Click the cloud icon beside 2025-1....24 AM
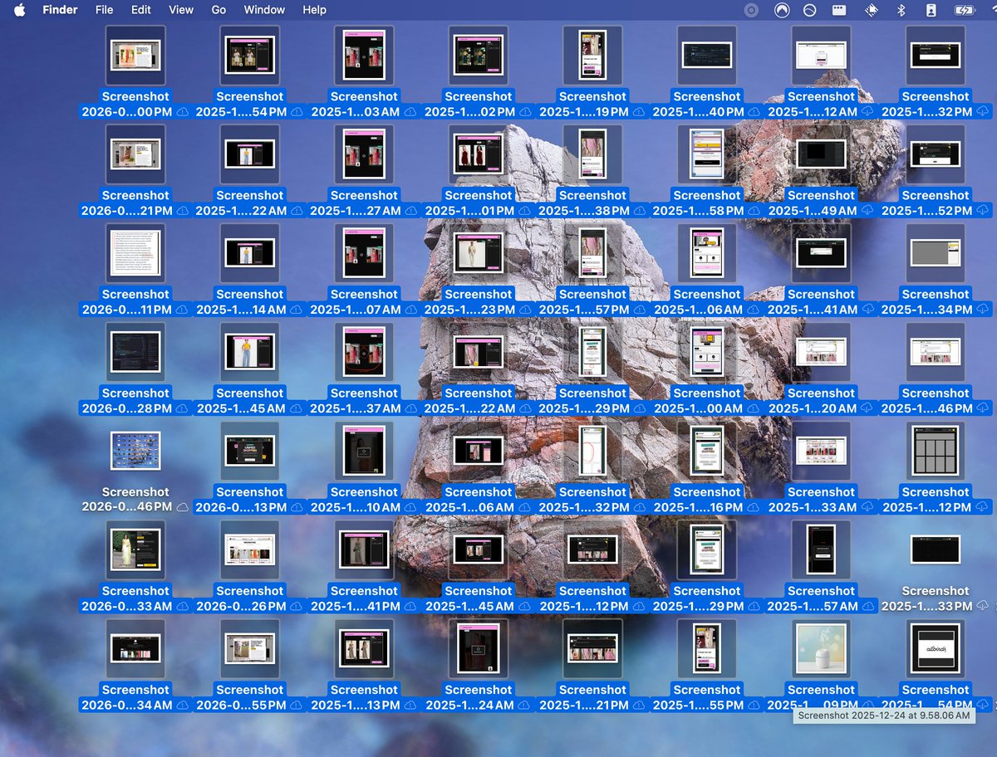This screenshot has width=997, height=757. click(525, 705)
